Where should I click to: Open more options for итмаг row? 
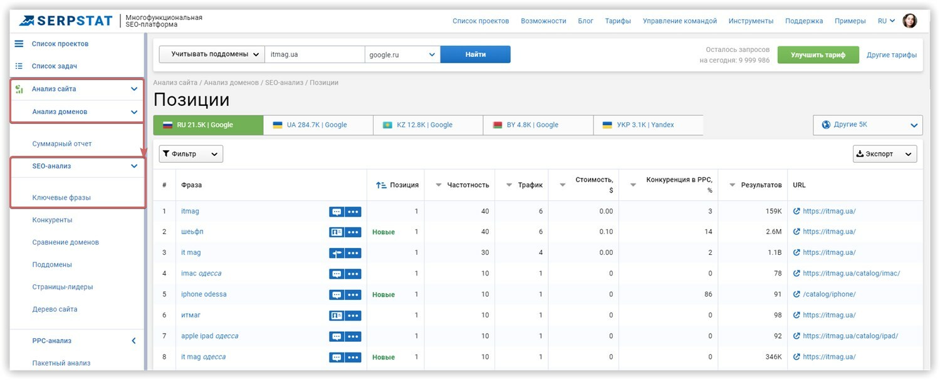(x=353, y=316)
